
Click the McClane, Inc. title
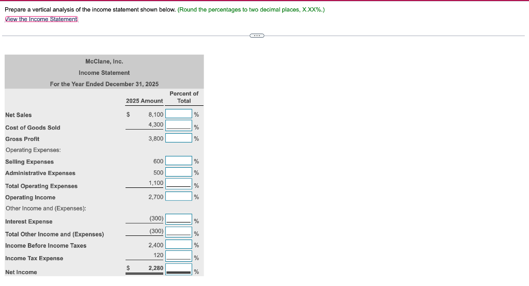104,61
